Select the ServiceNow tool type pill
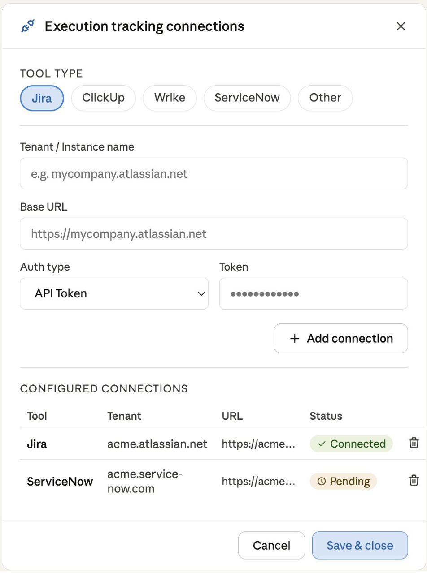 click(x=247, y=98)
